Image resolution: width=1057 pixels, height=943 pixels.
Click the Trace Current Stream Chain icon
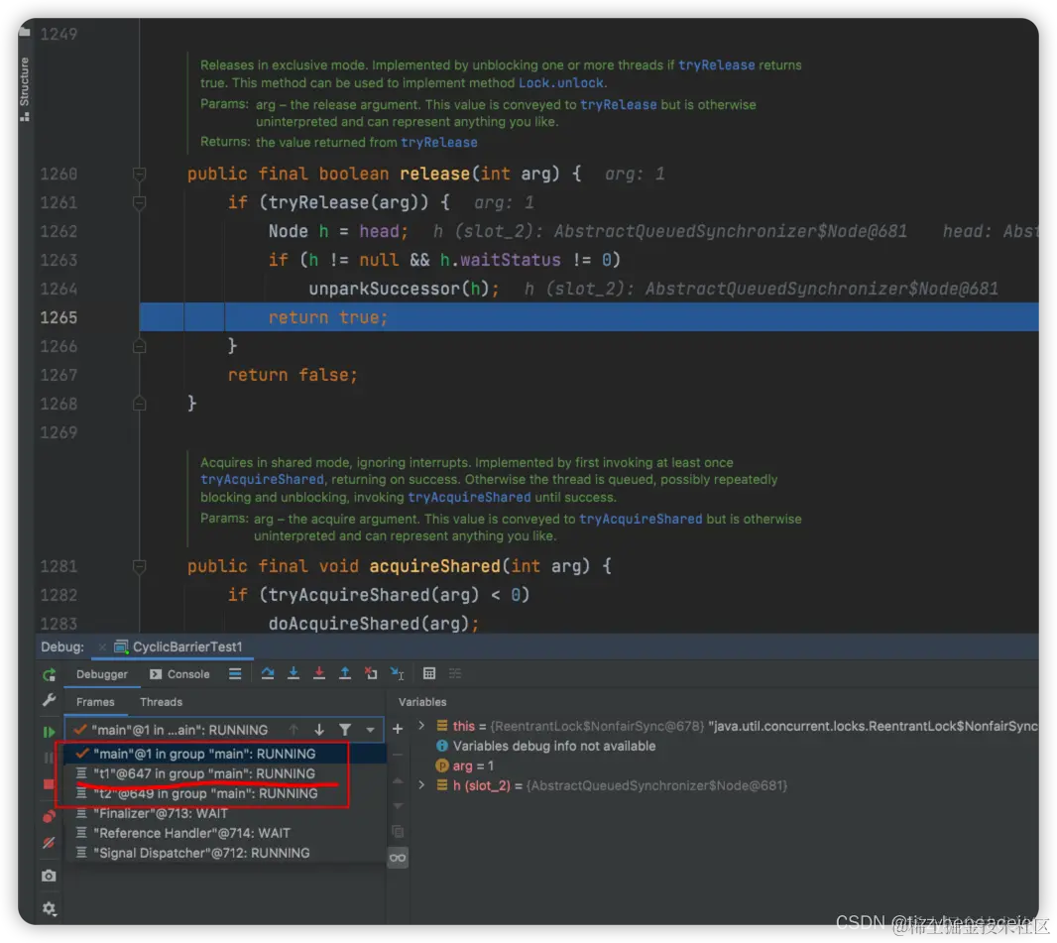tap(455, 673)
